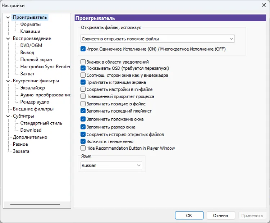The image size is (270, 223).
Task: Collapse the Воспроизведение tree node
Action: click(8, 39)
